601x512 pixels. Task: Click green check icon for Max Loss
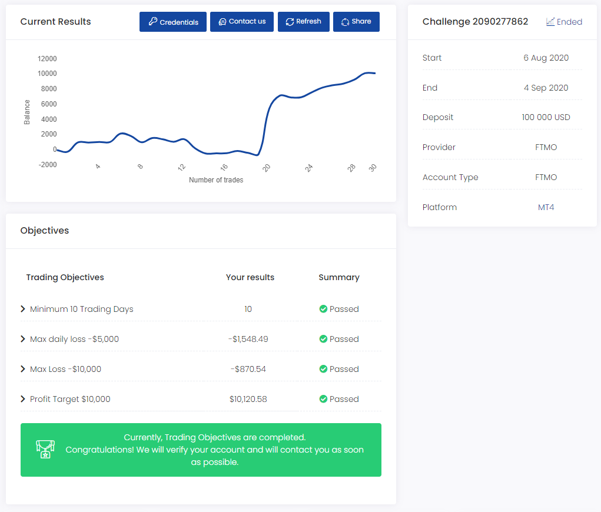(323, 369)
